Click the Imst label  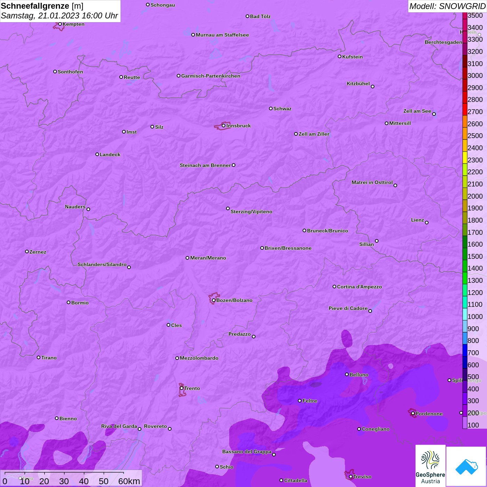[x=131, y=132]
